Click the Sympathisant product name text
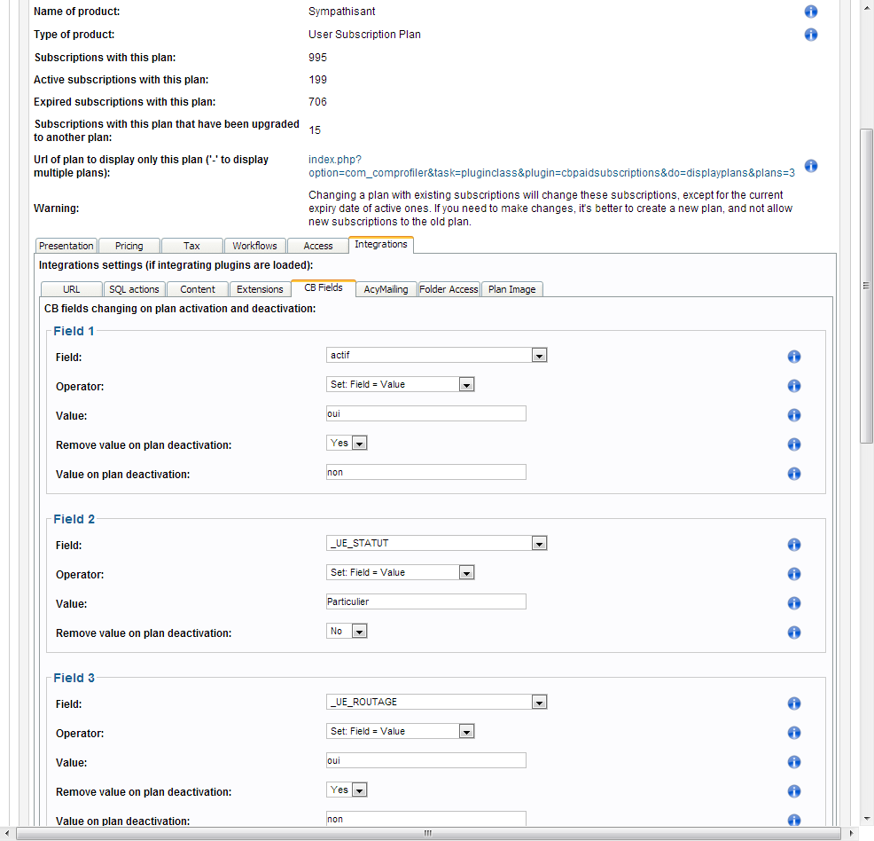874x841 pixels. [x=341, y=12]
